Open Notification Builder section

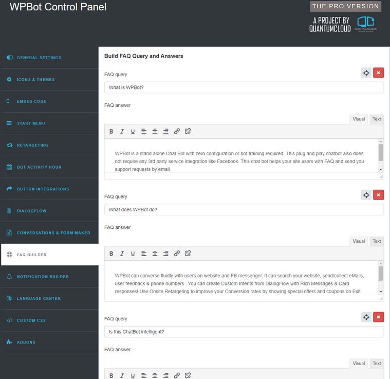(50, 277)
